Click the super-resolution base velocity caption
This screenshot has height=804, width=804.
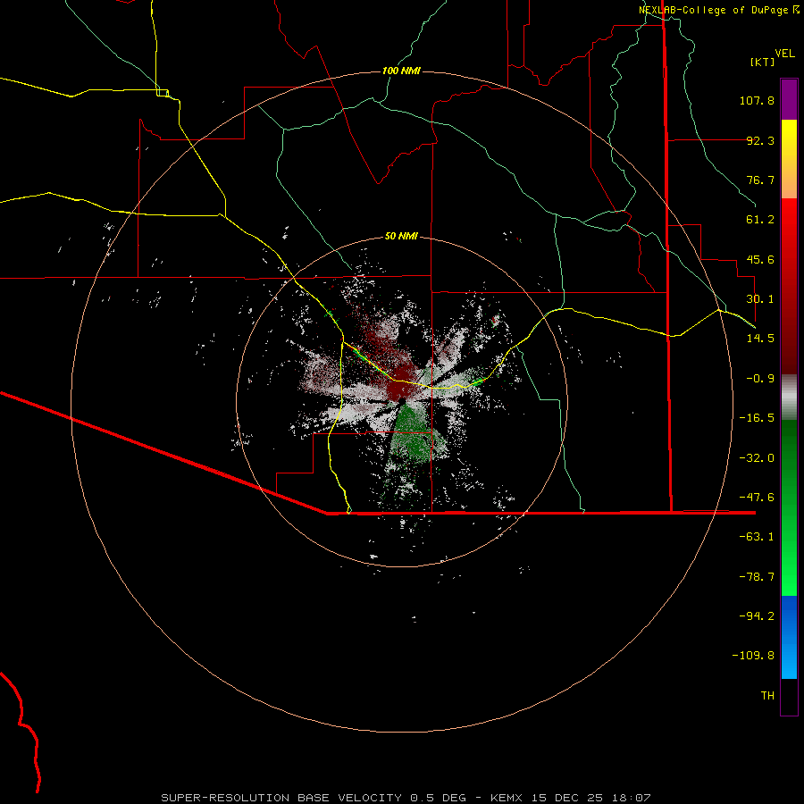[406, 798]
